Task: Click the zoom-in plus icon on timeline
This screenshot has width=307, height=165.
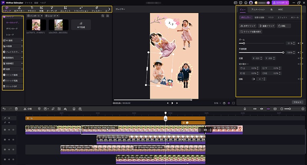Action: click(x=303, y=109)
